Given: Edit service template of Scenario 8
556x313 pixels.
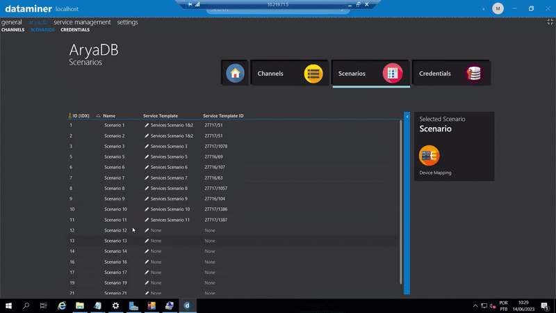Looking at the screenshot, I should tap(147, 188).
